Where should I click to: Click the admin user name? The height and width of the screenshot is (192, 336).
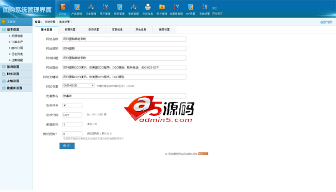click(326, 22)
